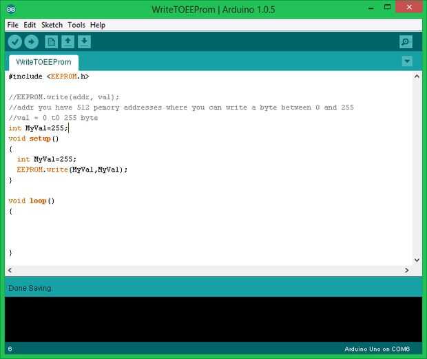Click the '//val = 0 t0 255 byte' comment
The width and height of the screenshot is (427, 359).
(x=53, y=118)
